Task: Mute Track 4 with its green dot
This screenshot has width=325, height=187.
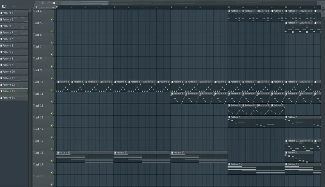Action: tap(52, 19)
